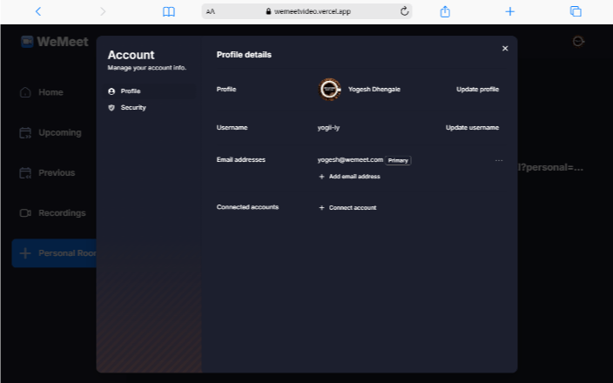This screenshot has width=613, height=383.
Task: Click the WeMeet logo icon
Action: tap(27, 42)
